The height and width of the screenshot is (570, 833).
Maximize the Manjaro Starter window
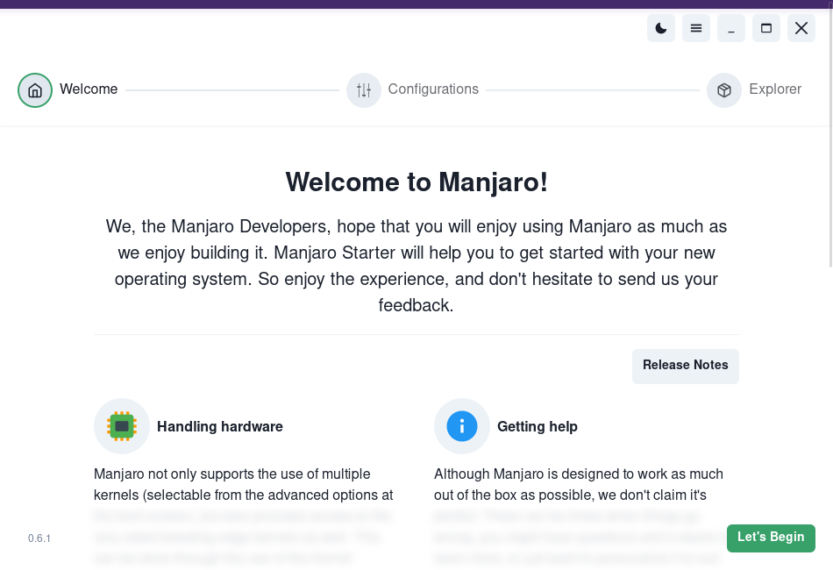click(766, 28)
